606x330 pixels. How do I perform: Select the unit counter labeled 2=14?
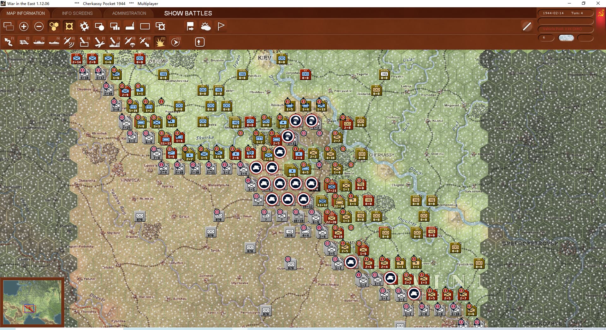(x=76, y=59)
